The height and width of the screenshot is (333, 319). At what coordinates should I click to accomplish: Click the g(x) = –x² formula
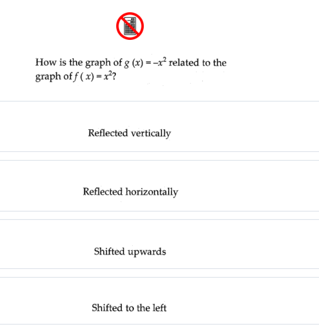click(x=146, y=62)
